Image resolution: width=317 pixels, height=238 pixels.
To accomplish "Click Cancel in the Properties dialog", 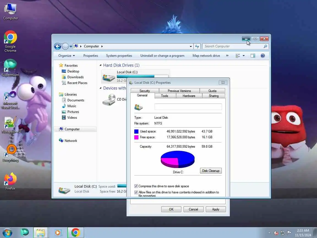I will 193,209.
